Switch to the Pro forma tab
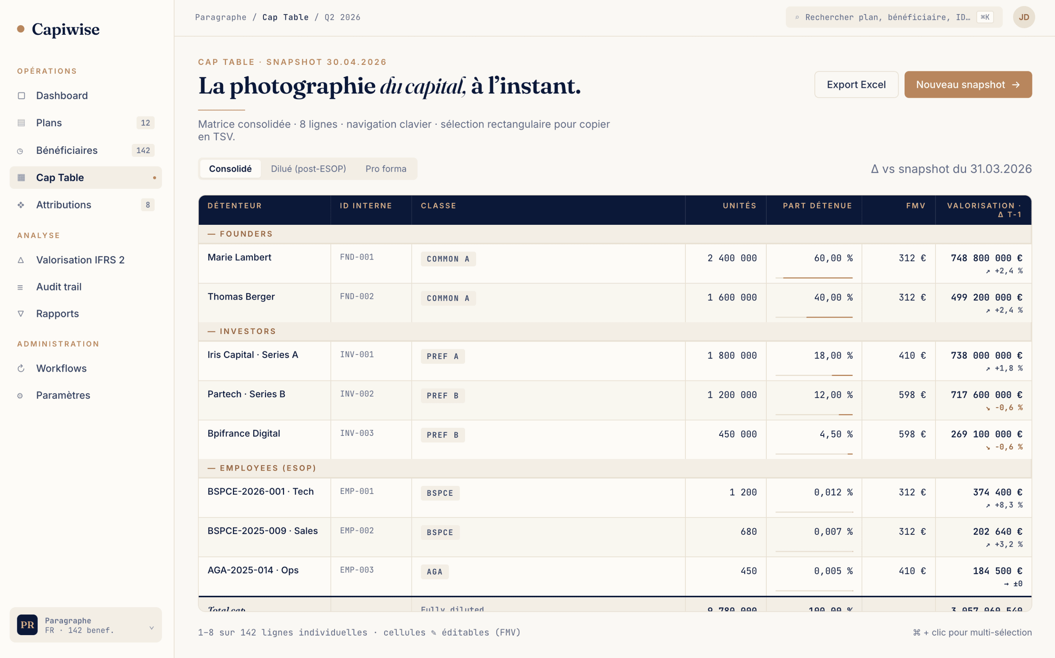Screen dimensions: 1055x658 click(x=386, y=169)
